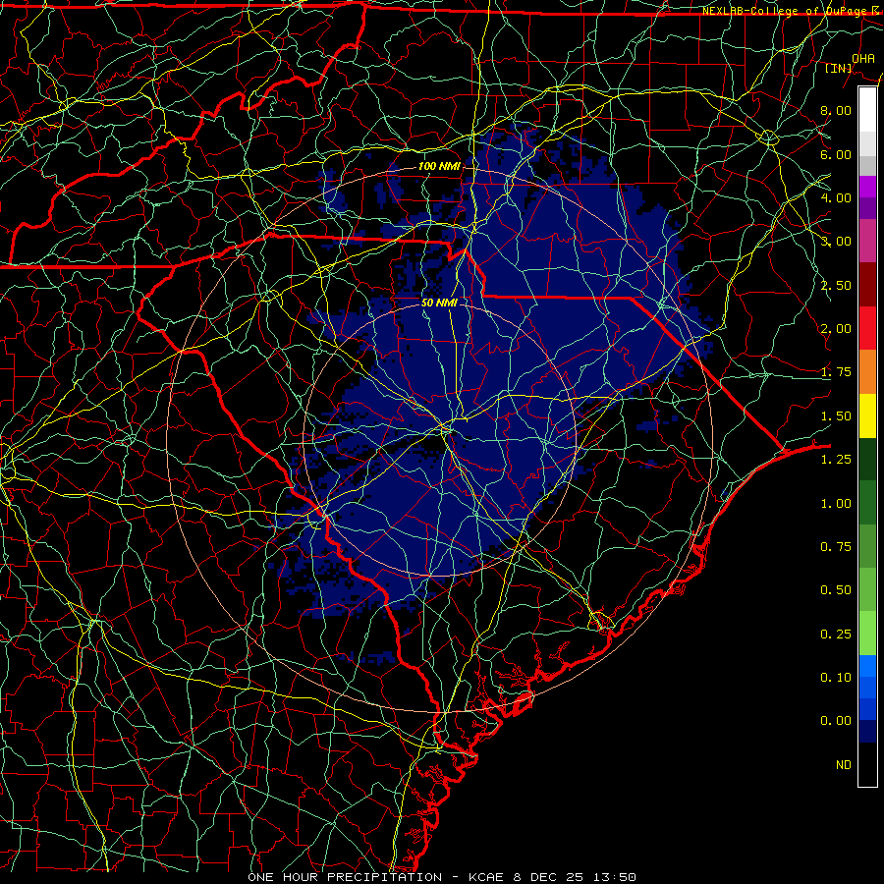884x884 pixels.
Task: Select the magenta legend swatch above 4.00
Action: pos(867,187)
